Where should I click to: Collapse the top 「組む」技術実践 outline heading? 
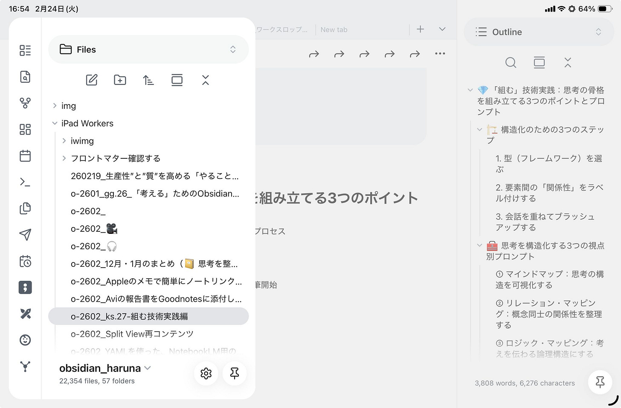point(470,90)
